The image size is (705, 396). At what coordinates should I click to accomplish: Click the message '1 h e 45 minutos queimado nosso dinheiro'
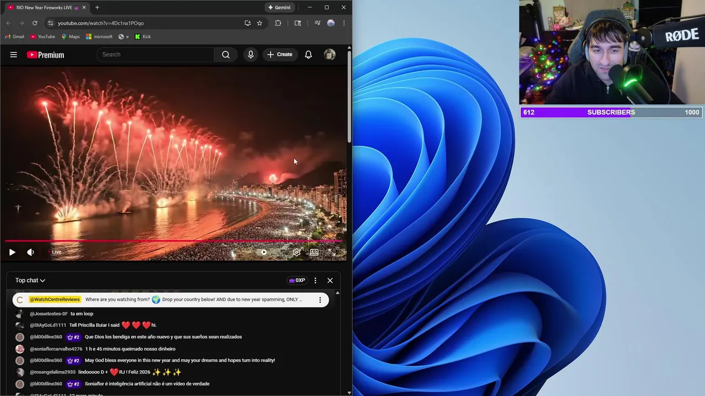click(130, 349)
